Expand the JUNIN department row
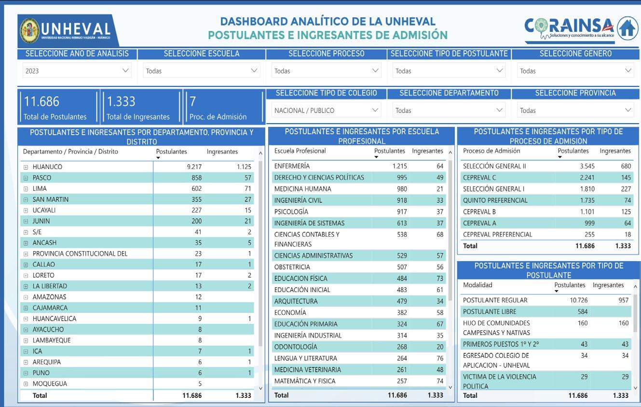This screenshot has height=407, width=641. (x=26, y=221)
